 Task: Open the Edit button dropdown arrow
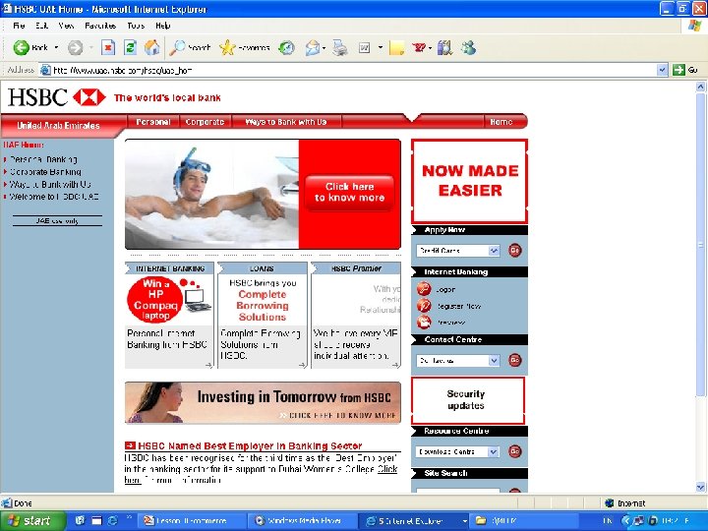click(381, 47)
